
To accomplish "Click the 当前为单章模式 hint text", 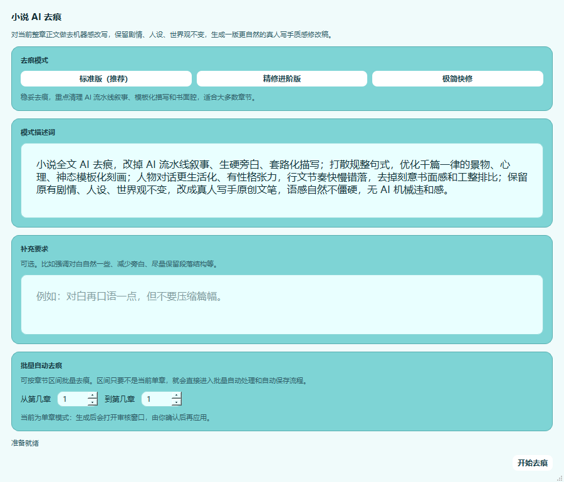I will click(116, 417).
